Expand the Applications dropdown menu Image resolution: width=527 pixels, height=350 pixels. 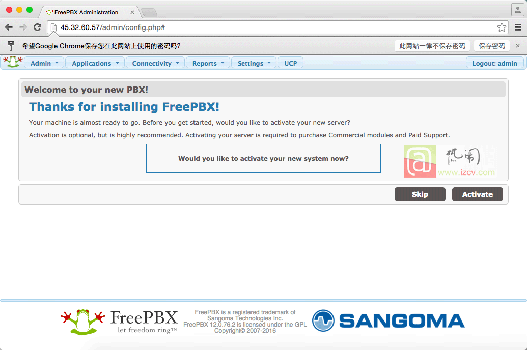[x=95, y=63]
